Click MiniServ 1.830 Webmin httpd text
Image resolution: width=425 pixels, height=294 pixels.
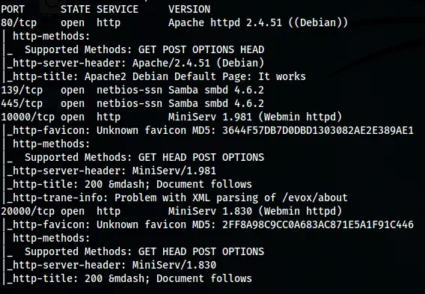[x=255, y=212]
